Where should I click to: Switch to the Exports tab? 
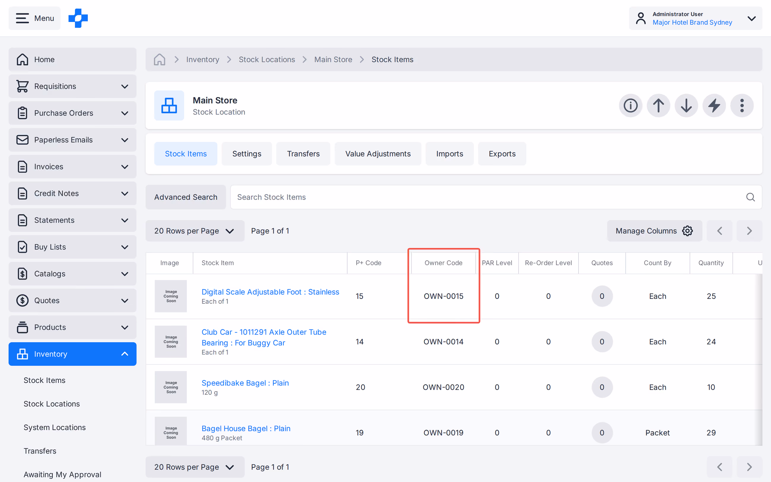[502, 154]
